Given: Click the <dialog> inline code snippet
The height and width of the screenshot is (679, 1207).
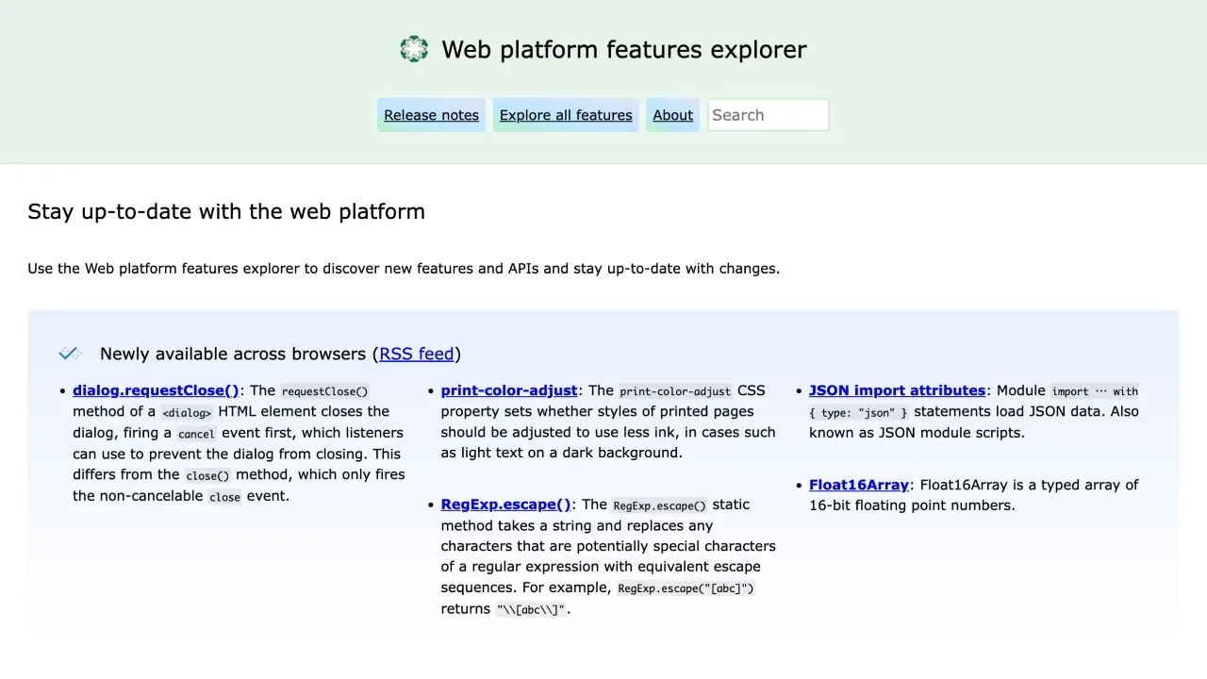Looking at the screenshot, I should click(x=187, y=412).
